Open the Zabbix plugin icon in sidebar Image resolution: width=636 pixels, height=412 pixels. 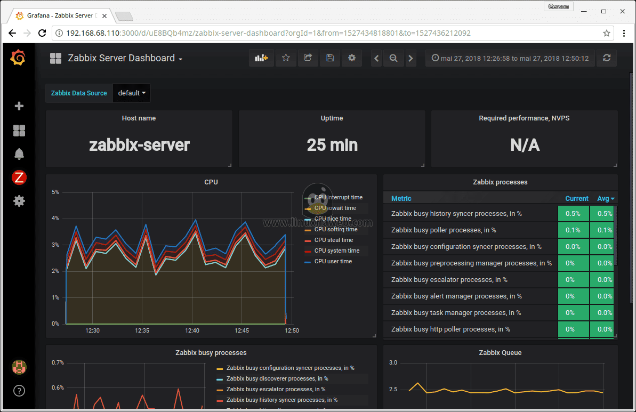19,177
